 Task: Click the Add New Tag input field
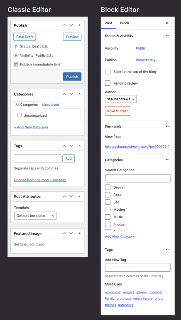138,267
